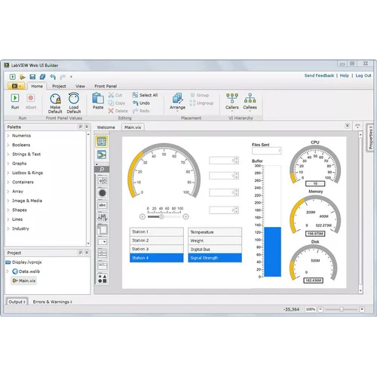Expand the Graphs palette category
Screen dimensions: 377x377
(x=8, y=164)
